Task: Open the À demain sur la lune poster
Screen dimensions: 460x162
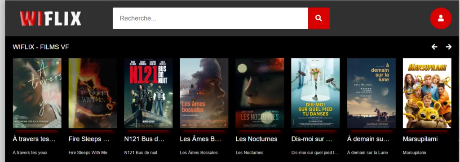Action: click(372, 93)
